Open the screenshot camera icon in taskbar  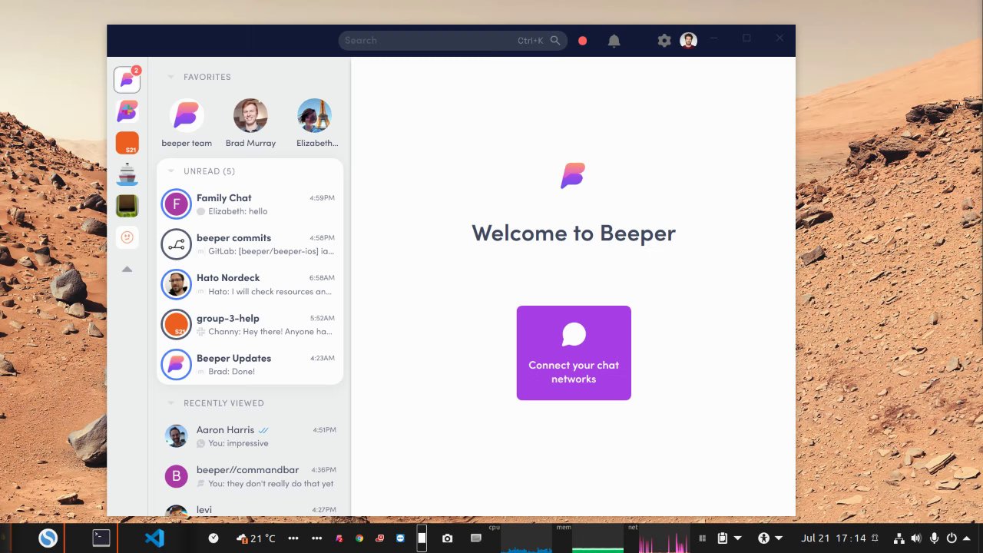click(x=448, y=538)
